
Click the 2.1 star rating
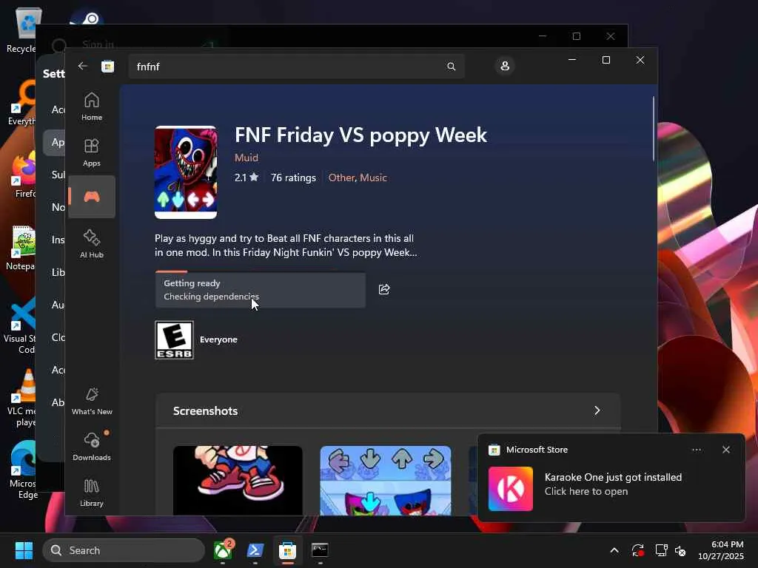point(246,177)
